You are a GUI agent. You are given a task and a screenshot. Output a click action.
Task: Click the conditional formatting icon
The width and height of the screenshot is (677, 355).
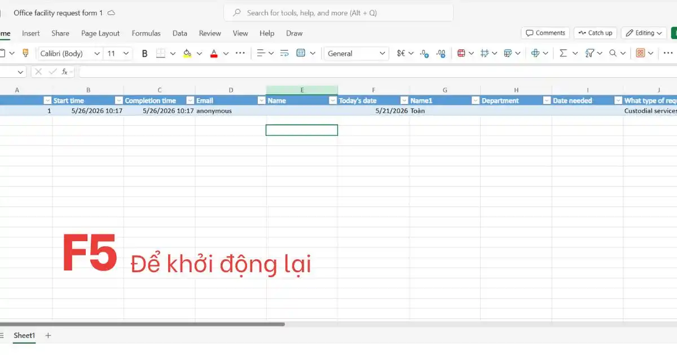[x=461, y=53]
